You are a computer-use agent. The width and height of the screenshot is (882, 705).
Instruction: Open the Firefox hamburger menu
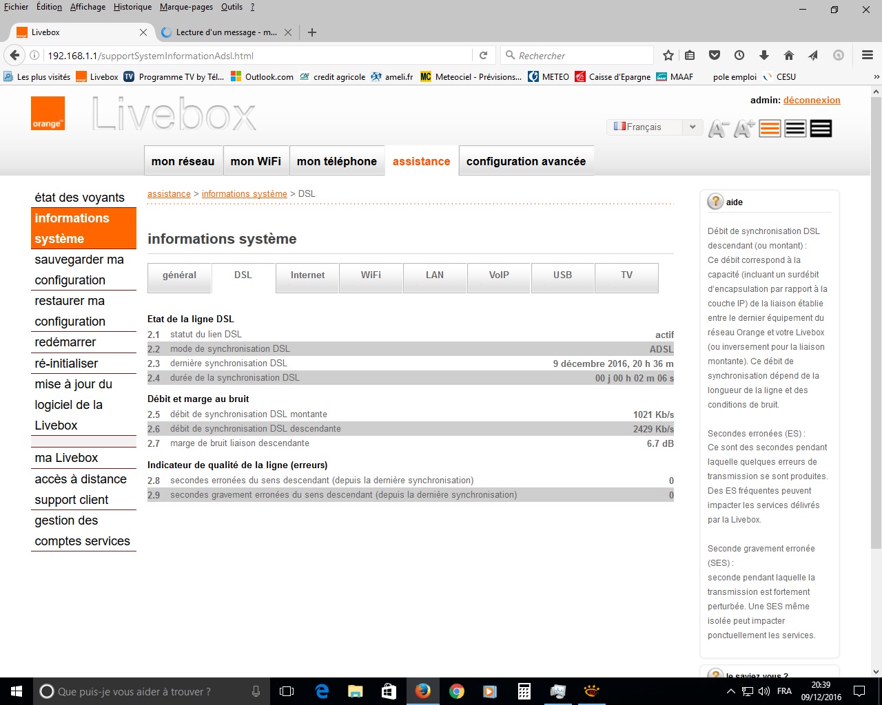[x=868, y=56]
